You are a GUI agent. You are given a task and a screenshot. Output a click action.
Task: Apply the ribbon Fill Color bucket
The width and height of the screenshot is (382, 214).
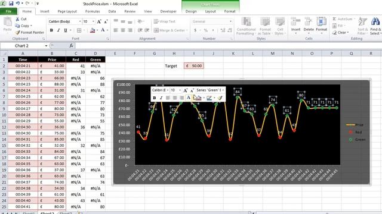point(93,30)
